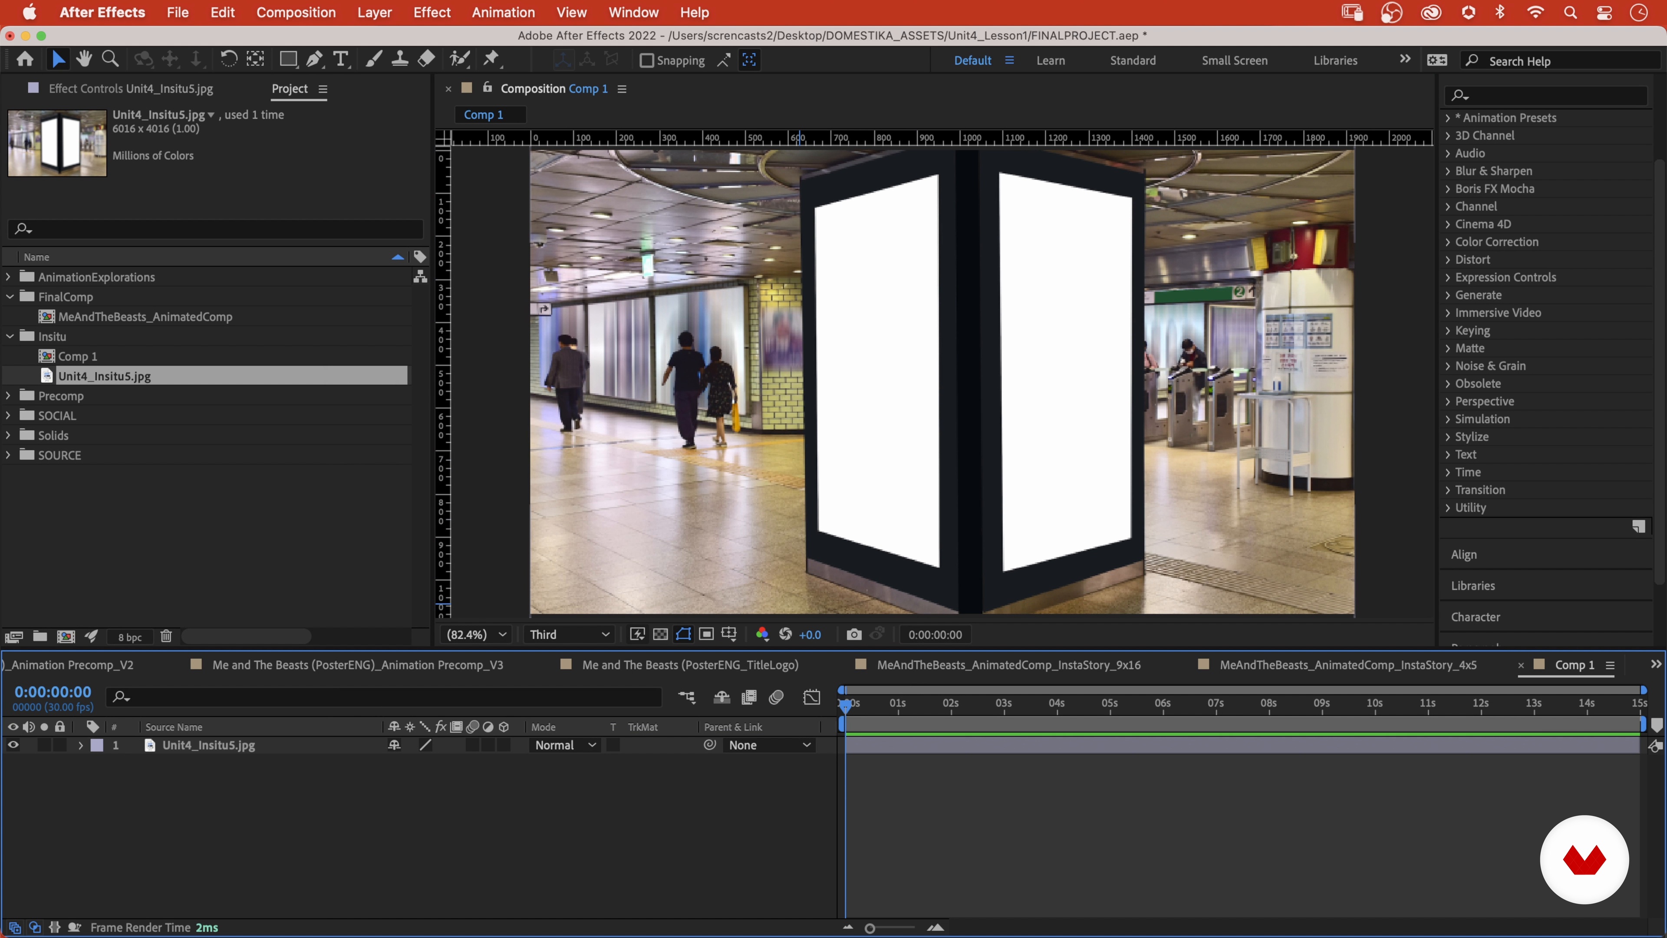The image size is (1667, 938).
Task: Enable the Snapping checkbox
Action: (646, 60)
